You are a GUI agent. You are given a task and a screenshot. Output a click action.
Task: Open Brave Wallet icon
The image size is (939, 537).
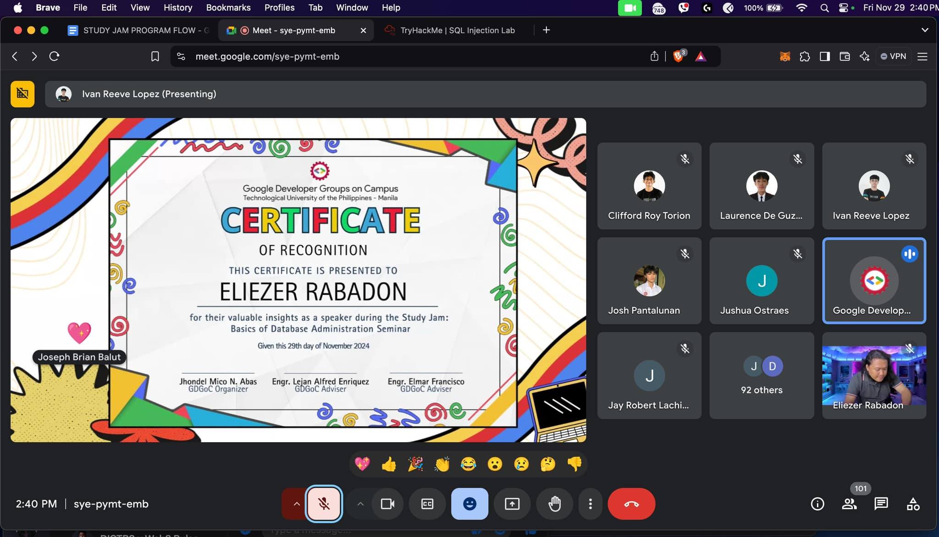pyautogui.click(x=845, y=56)
